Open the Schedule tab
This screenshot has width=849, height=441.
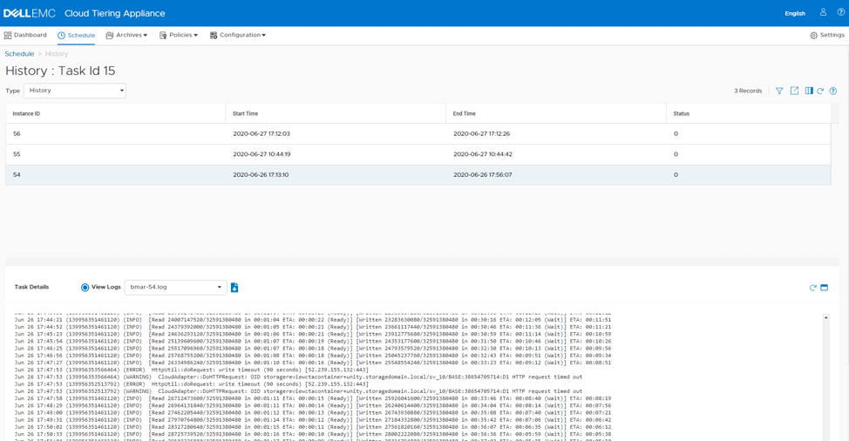(x=77, y=35)
